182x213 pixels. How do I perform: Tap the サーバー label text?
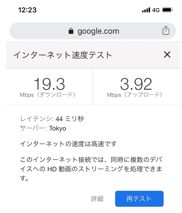click(x=33, y=128)
